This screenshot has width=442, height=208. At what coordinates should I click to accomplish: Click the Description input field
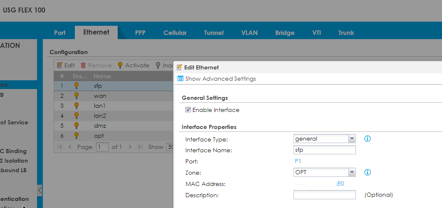pyautogui.click(x=324, y=195)
